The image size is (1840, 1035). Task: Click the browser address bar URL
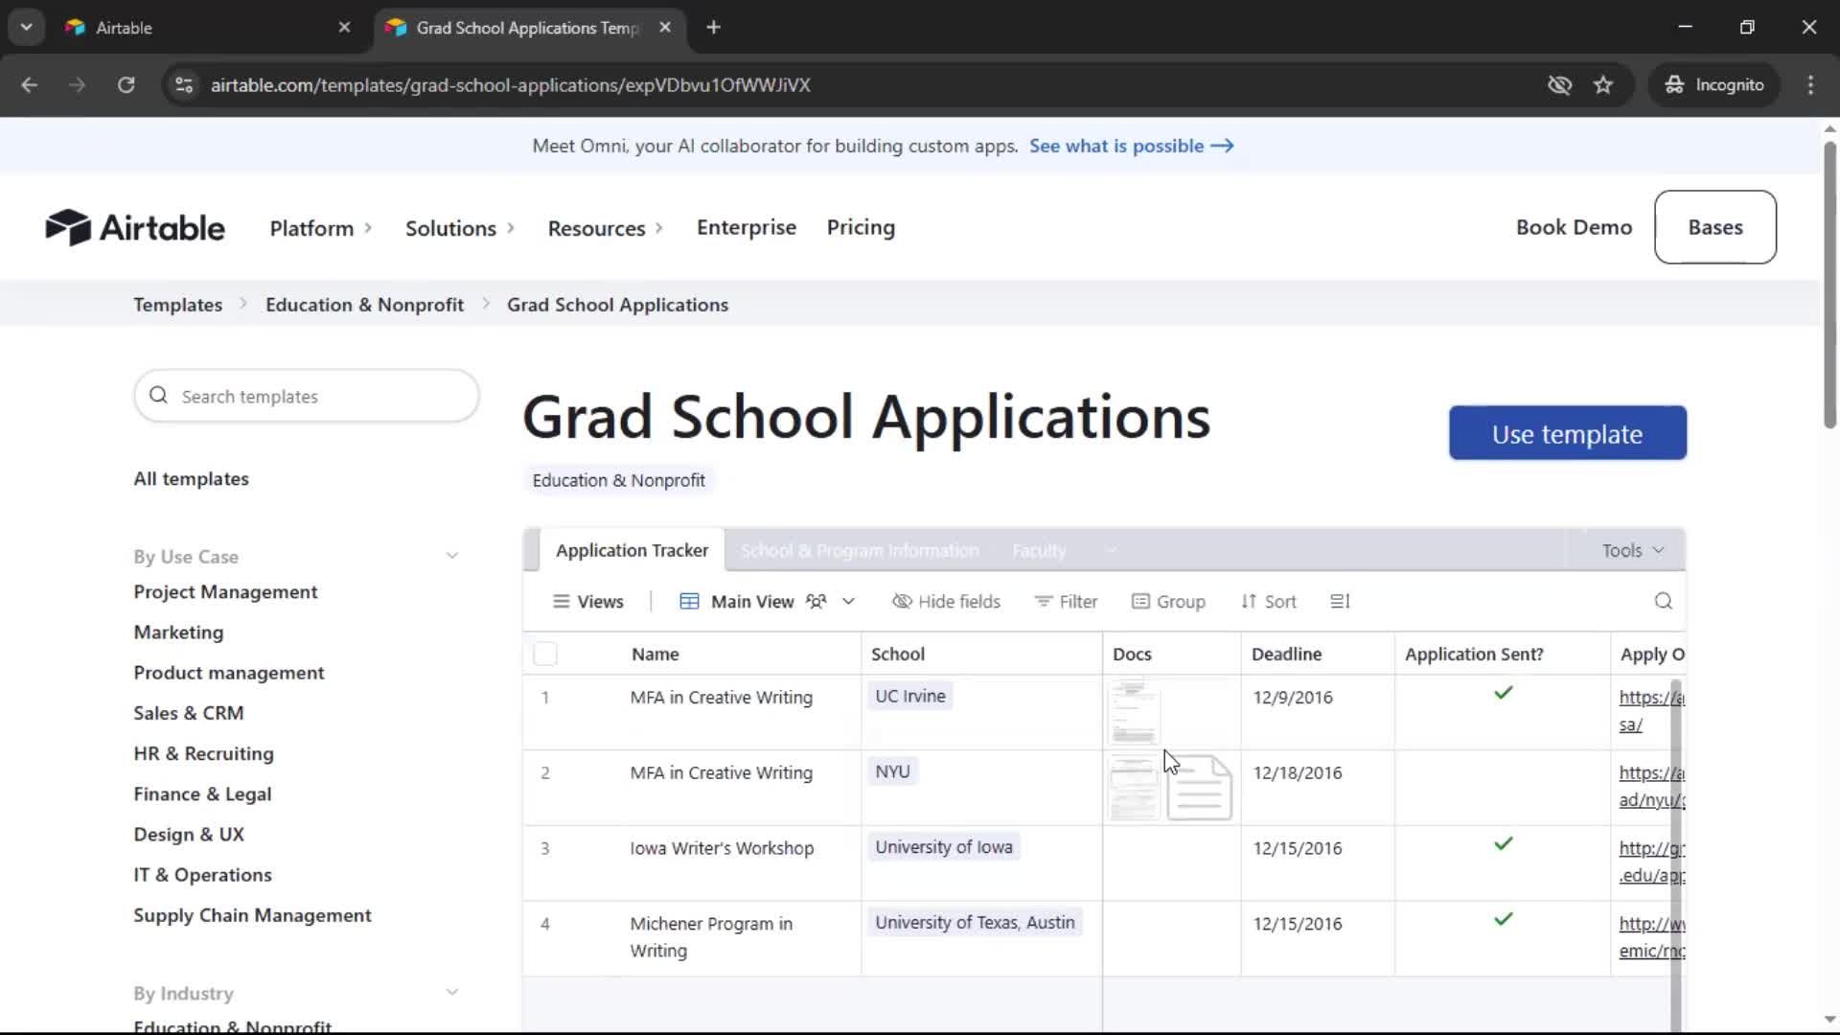point(510,84)
